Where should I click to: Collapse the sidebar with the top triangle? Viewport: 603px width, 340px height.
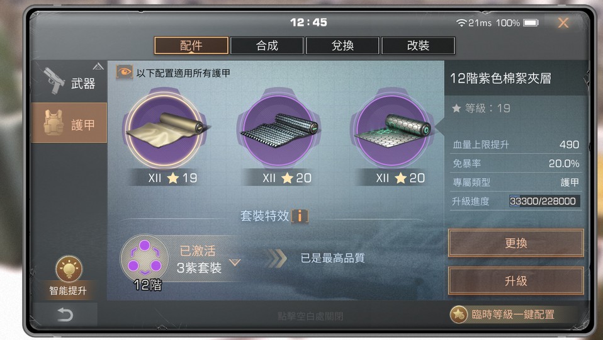tap(98, 67)
